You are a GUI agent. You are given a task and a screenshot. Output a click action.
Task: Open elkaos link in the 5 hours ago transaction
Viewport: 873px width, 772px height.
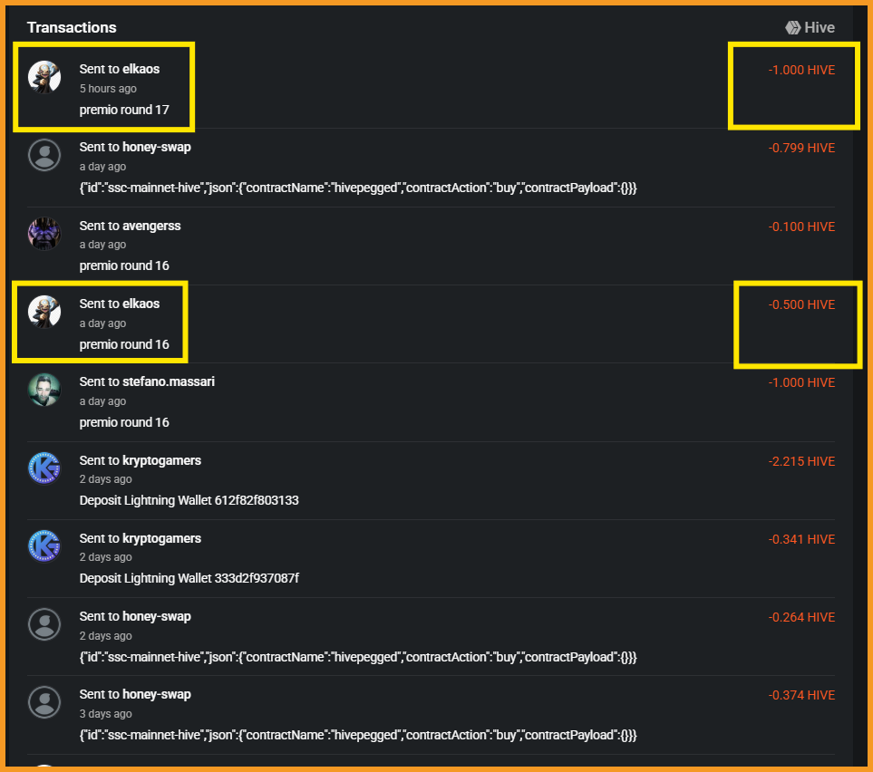pos(141,69)
